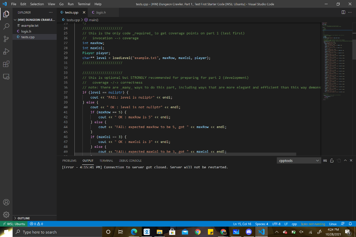Open the Search view in the activity bar

point(6,26)
